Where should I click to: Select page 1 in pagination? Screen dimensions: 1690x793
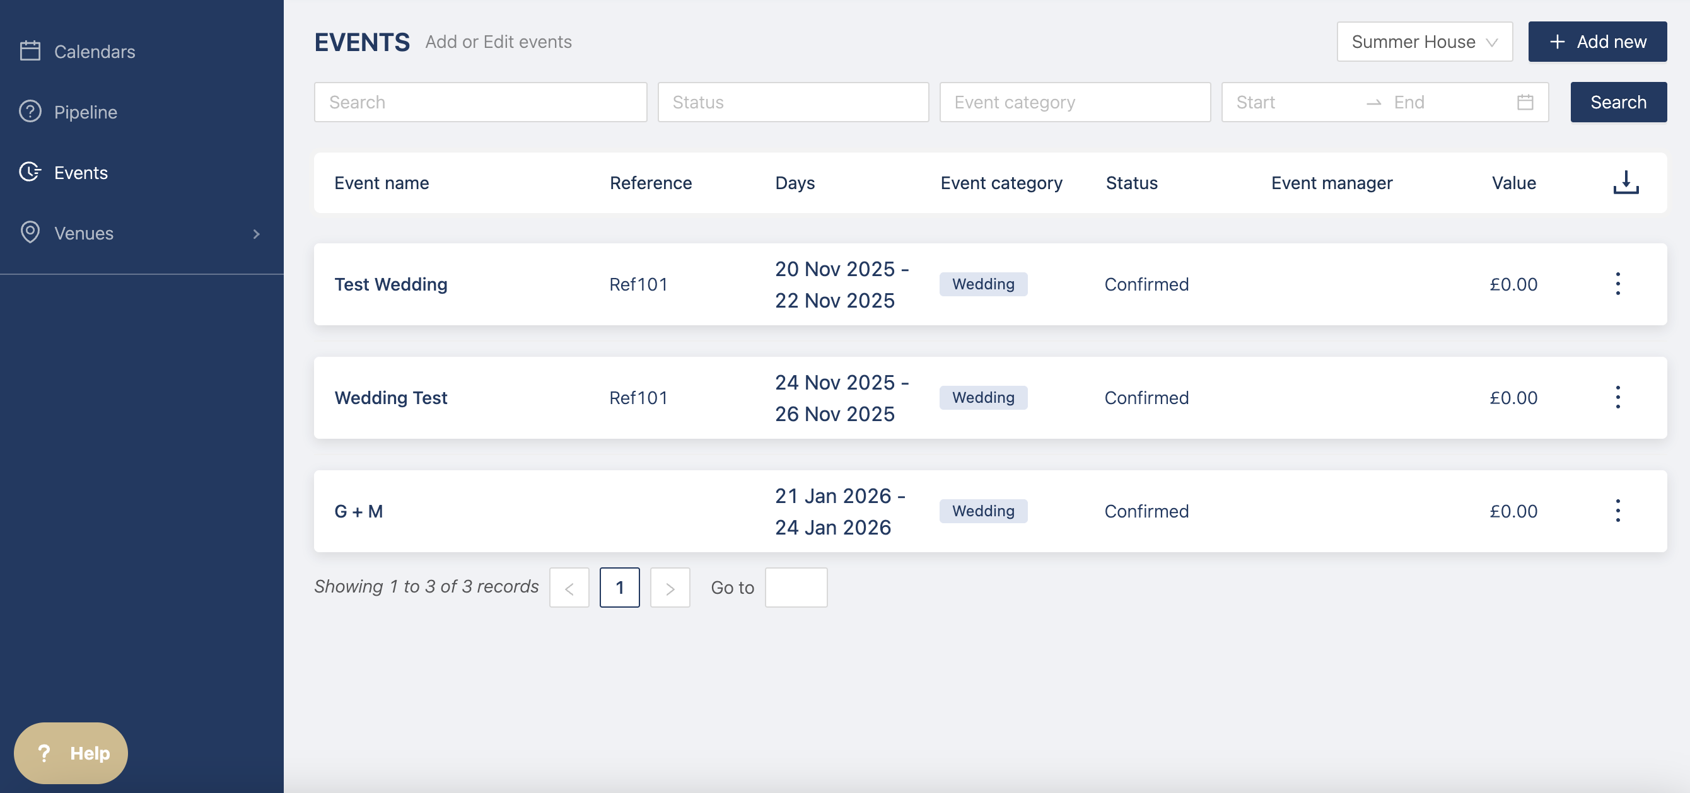(x=619, y=588)
